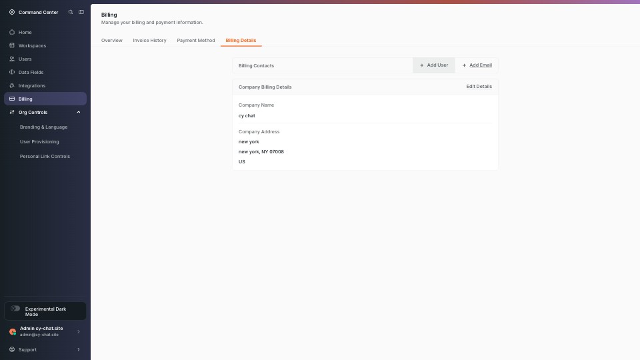Click the plus icon beside Add User
The width and height of the screenshot is (640, 360).
click(421, 65)
